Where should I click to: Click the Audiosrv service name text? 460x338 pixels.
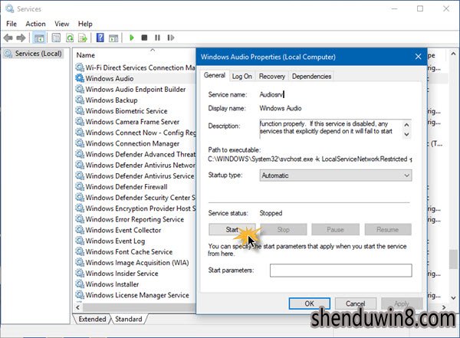[x=271, y=94]
